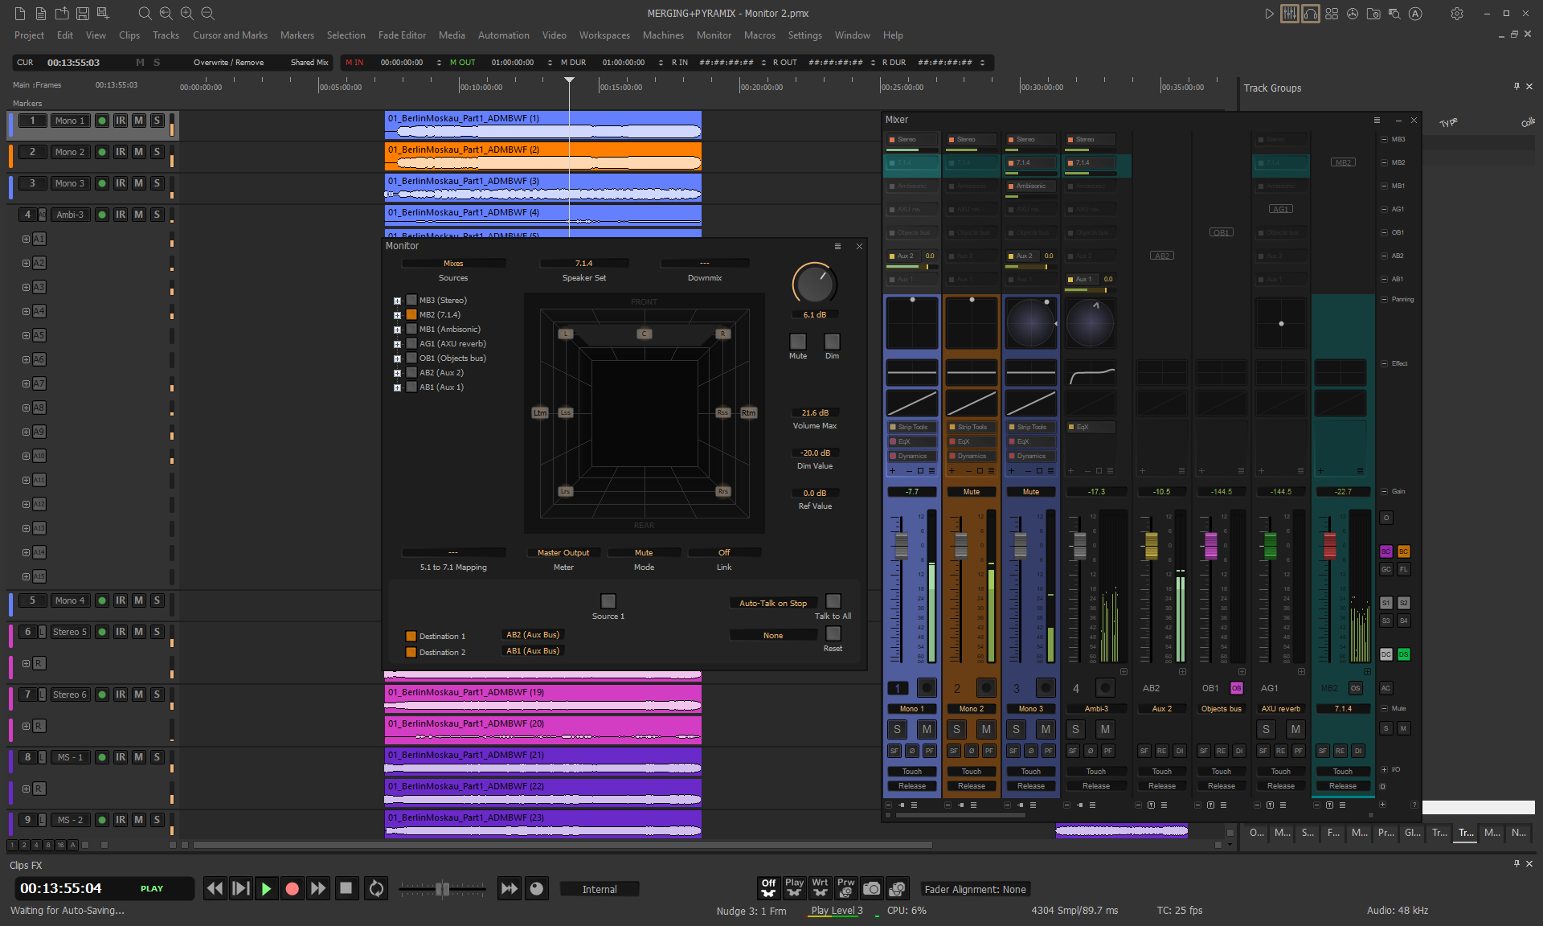Click the rewind transport button
Screen dimensions: 1543x926
[215, 888]
